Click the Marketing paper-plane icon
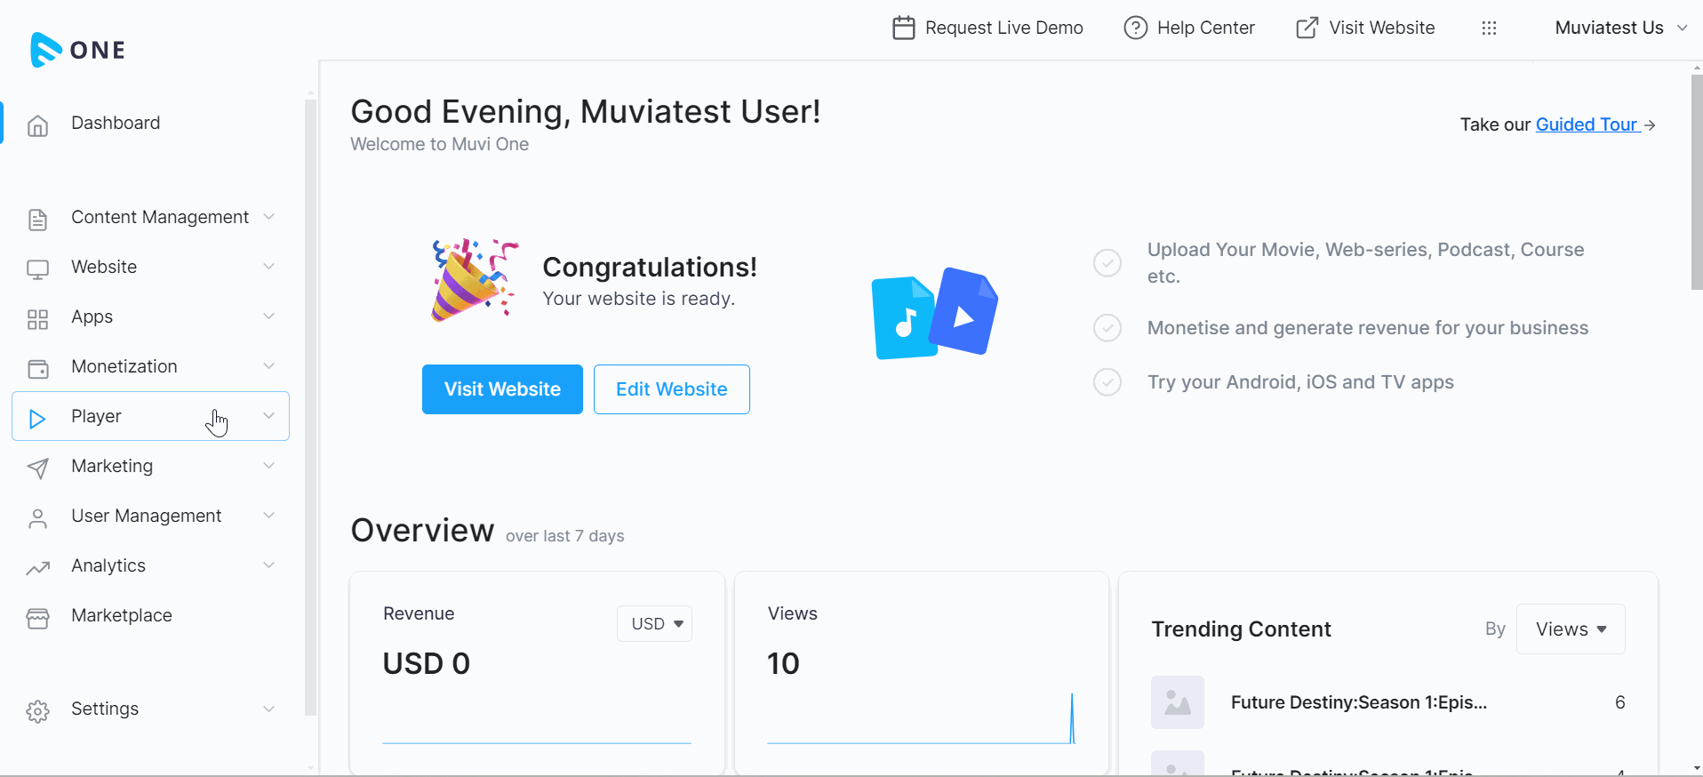The height and width of the screenshot is (777, 1703). pos(37,469)
